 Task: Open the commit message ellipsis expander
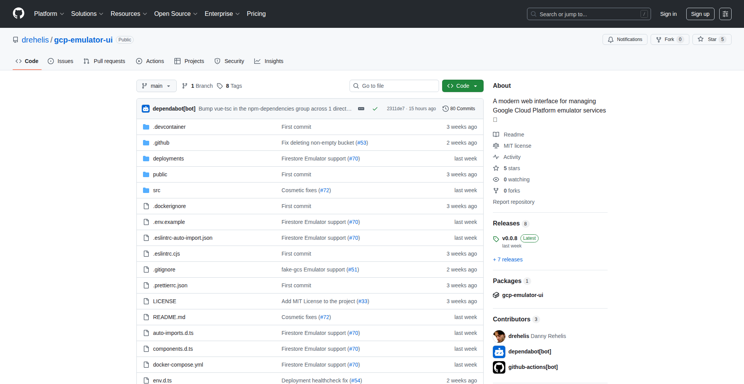[x=361, y=109]
